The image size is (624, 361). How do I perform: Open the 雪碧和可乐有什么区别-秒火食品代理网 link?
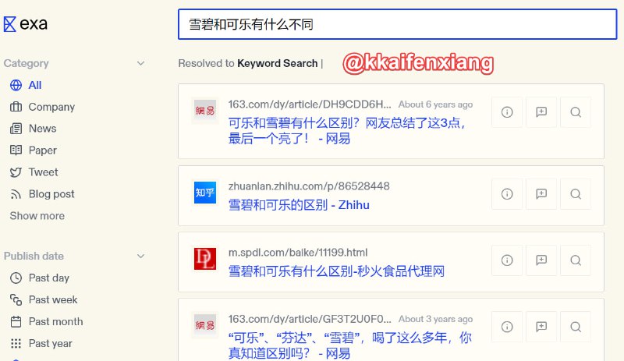pyautogui.click(x=336, y=271)
